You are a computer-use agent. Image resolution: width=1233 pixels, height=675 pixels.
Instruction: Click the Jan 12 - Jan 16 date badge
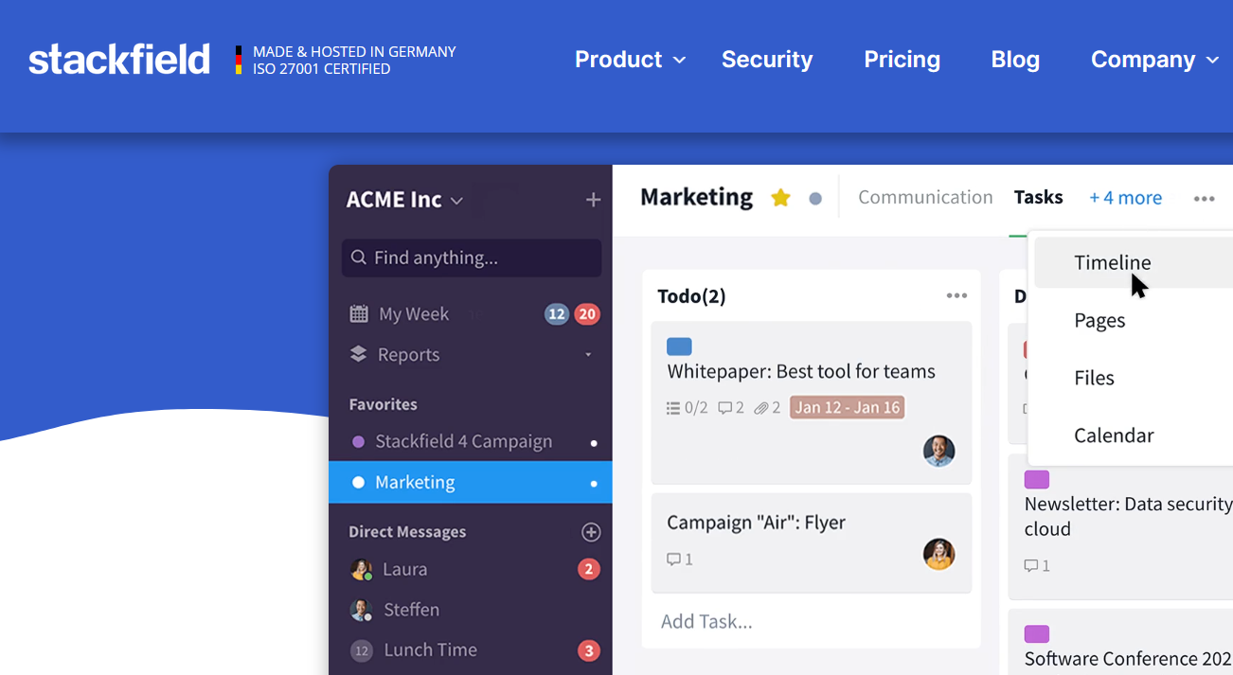click(848, 408)
